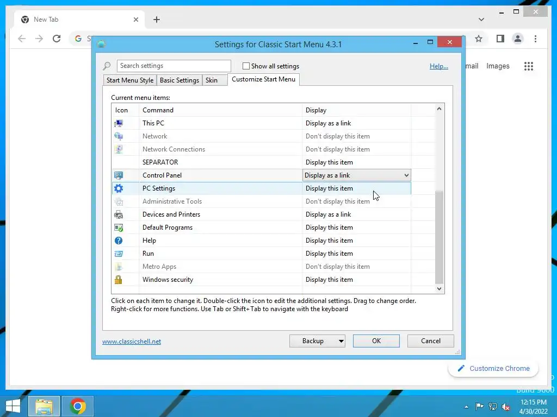Image resolution: width=557 pixels, height=417 pixels.
Task: Show hidden tray icons arrow
Action: click(x=466, y=407)
